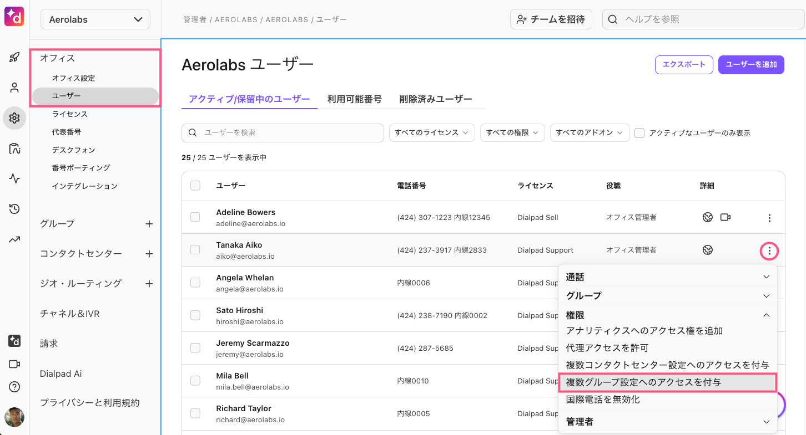This screenshot has height=435, width=806.
Task: Click Adeline Bowers' video camera icon
Action: tap(726, 217)
